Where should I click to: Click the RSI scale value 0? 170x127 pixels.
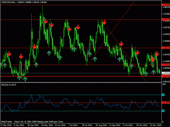pos(163,122)
